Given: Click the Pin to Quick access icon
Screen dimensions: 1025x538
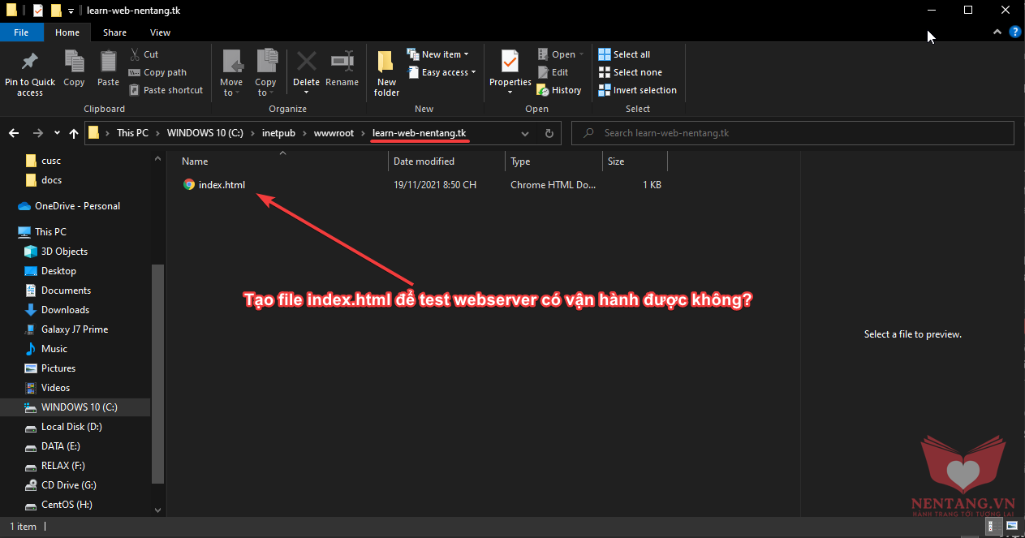Looking at the screenshot, I should pos(30,63).
